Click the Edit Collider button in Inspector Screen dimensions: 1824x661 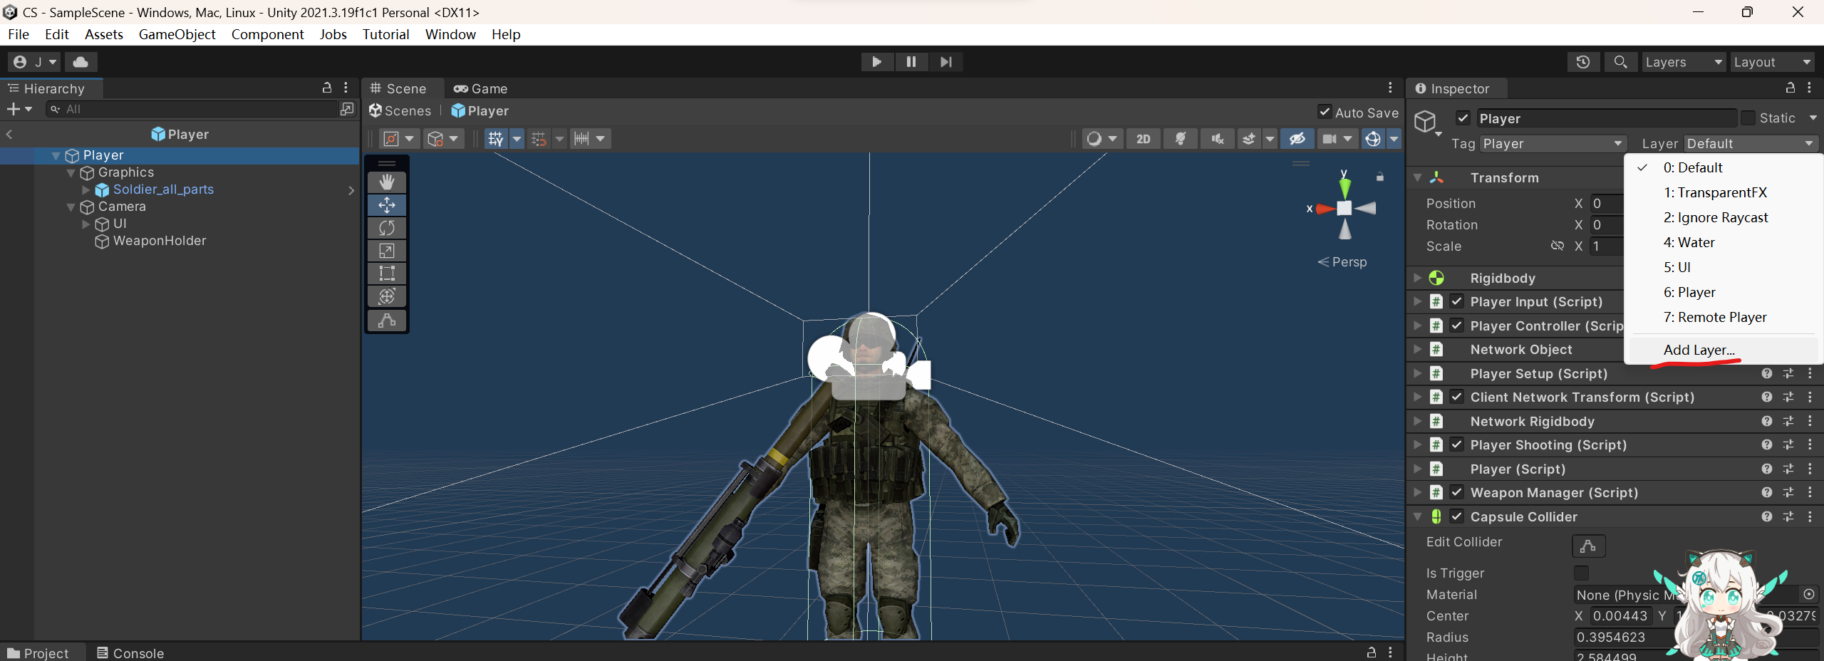1589,546
